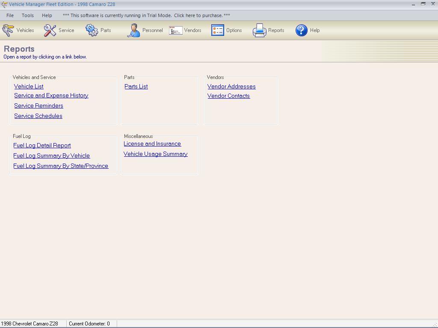Viewport: 438px width, 328px height.
Task: View the Service and Expense History report
Action: (x=51, y=95)
